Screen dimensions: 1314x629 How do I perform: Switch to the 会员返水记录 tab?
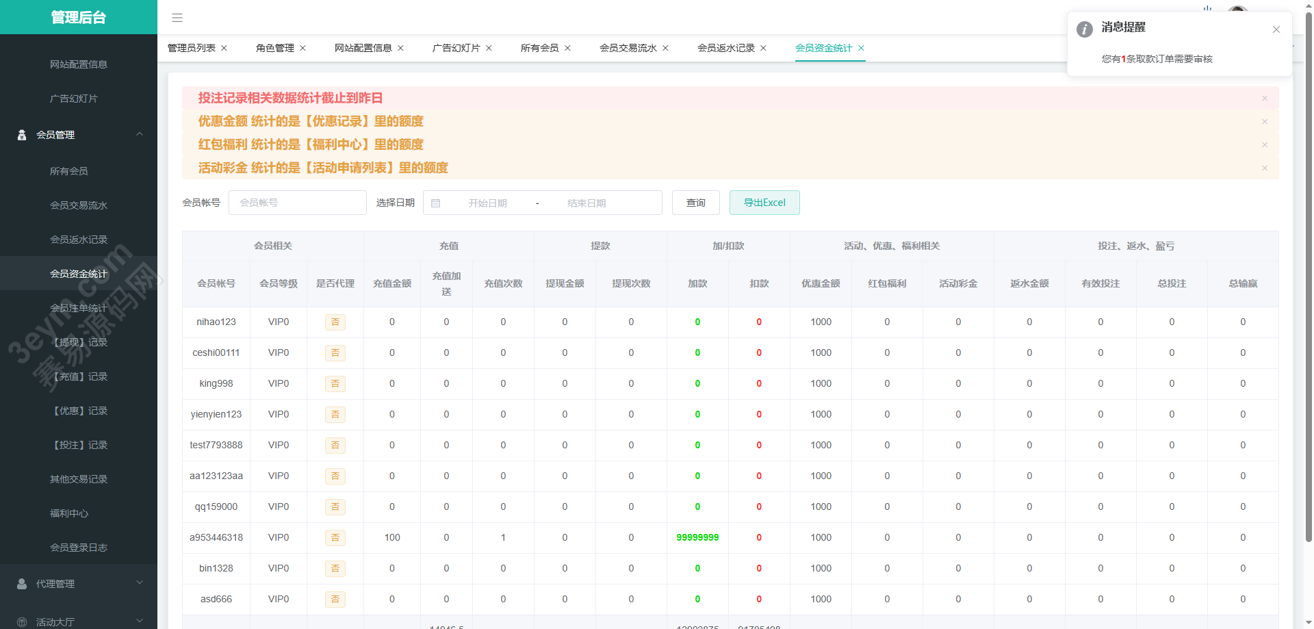(x=725, y=48)
